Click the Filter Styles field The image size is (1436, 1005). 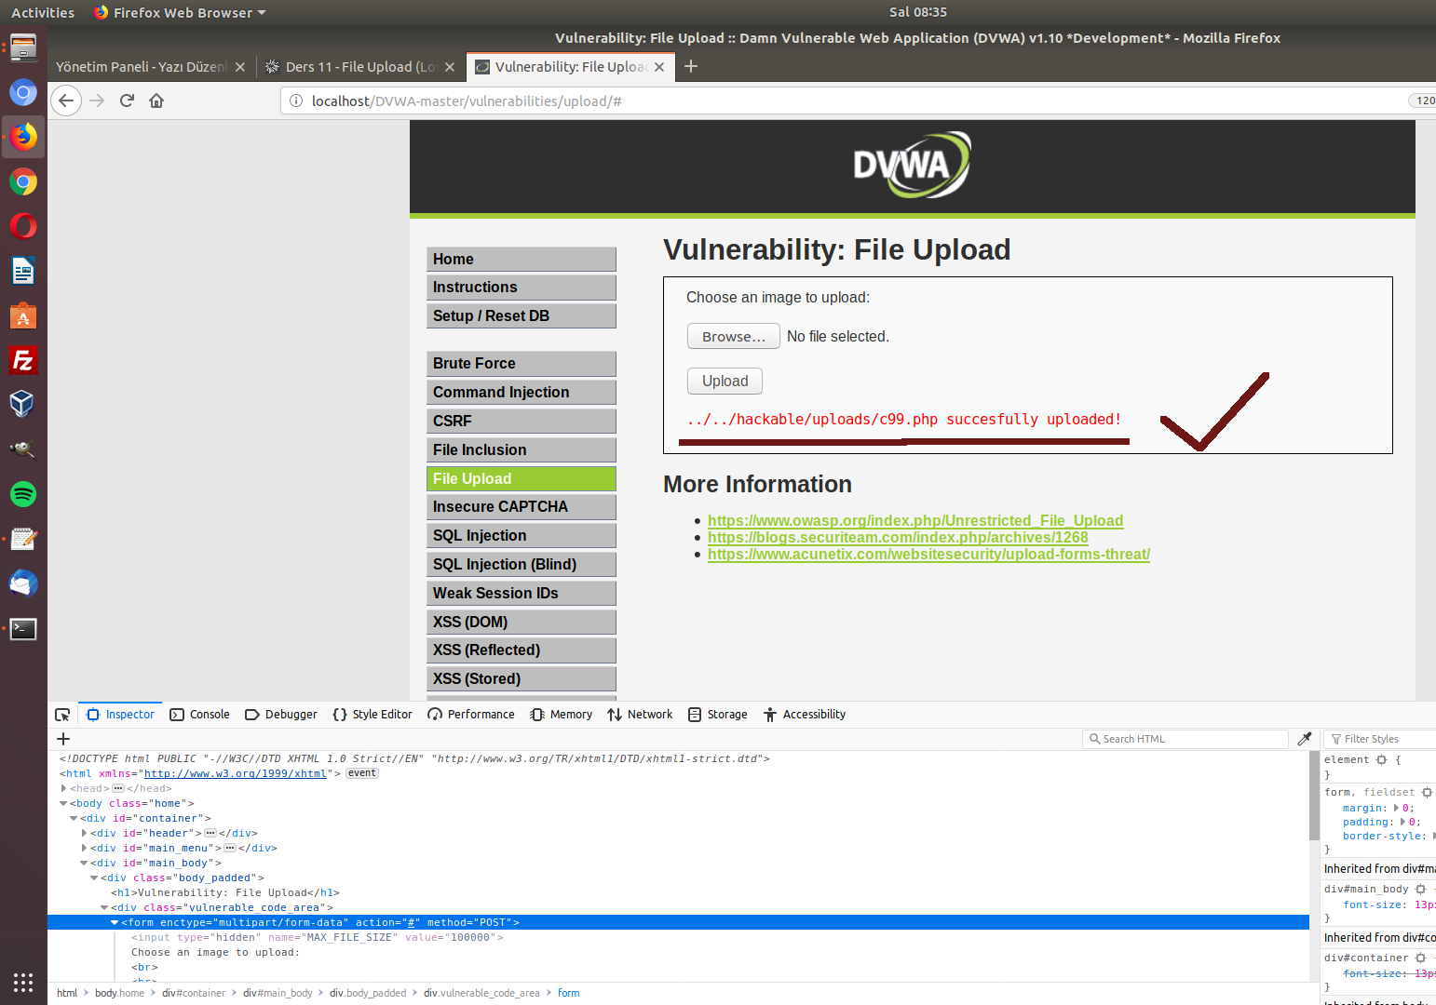pyautogui.click(x=1379, y=739)
